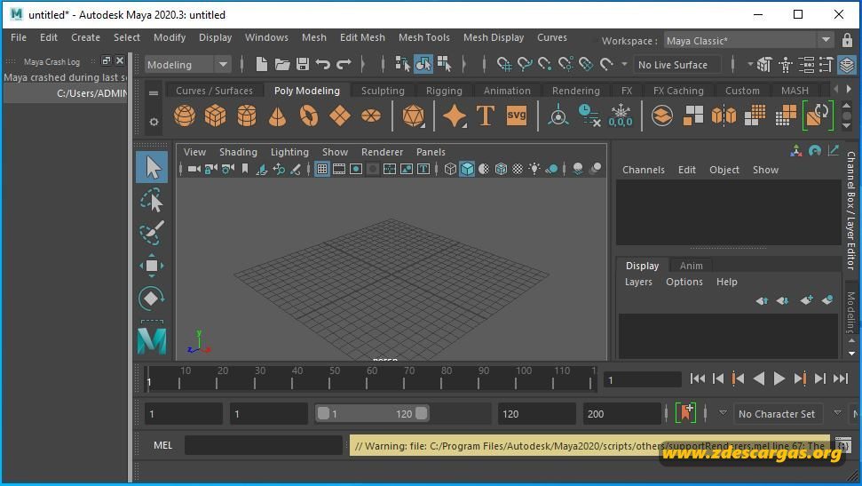Open the viewport Shading menu
This screenshot has width=862, height=486.
pos(238,152)
